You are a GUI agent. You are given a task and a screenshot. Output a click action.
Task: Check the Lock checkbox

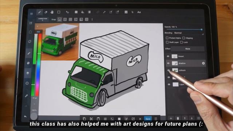tap(181, 42)
